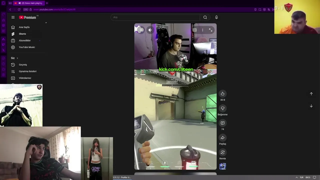This screenshot has height=180, width=320.
Task: Switch TUR keyboard language indicator
Action: tap(301, 177)
